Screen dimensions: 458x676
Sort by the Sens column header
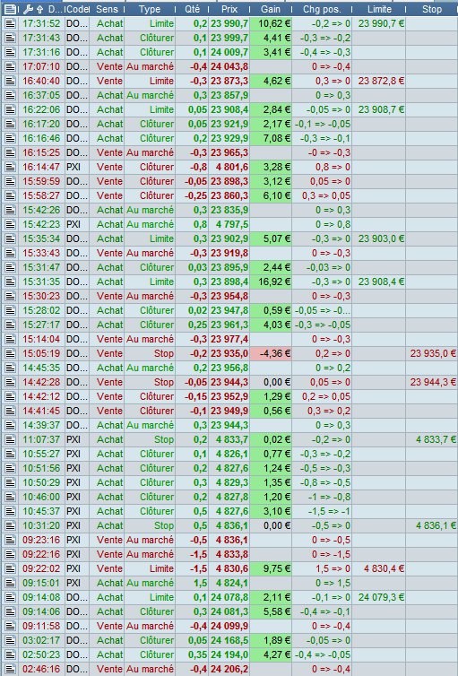[107, 9]
